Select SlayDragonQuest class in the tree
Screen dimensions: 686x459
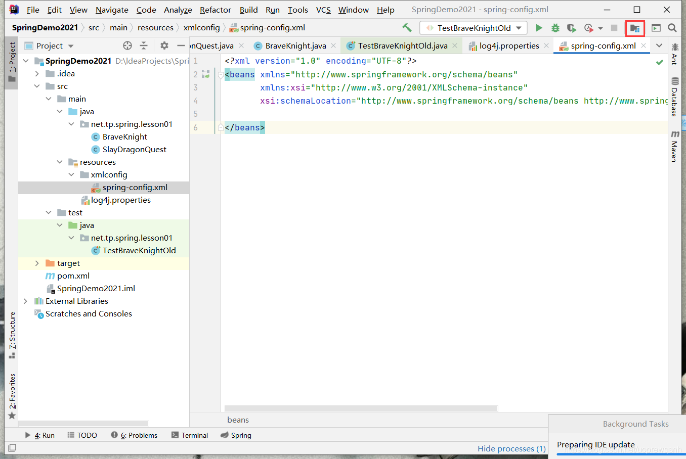[x=134, y=150]
